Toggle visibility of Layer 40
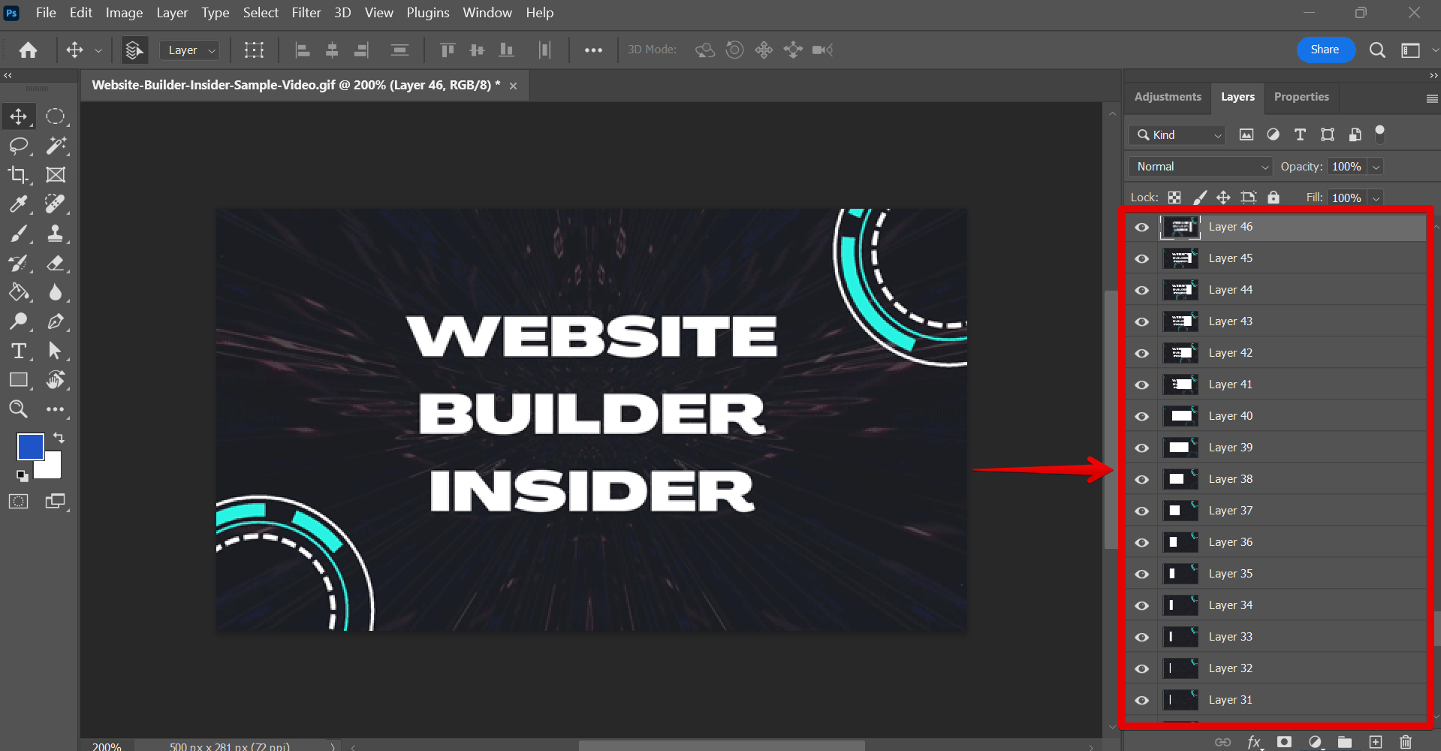 (x=1142, y=417)
